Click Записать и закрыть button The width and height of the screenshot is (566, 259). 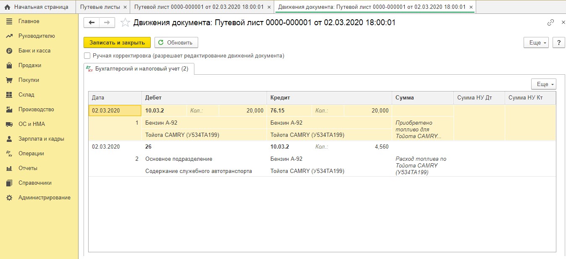click(117, 42)
